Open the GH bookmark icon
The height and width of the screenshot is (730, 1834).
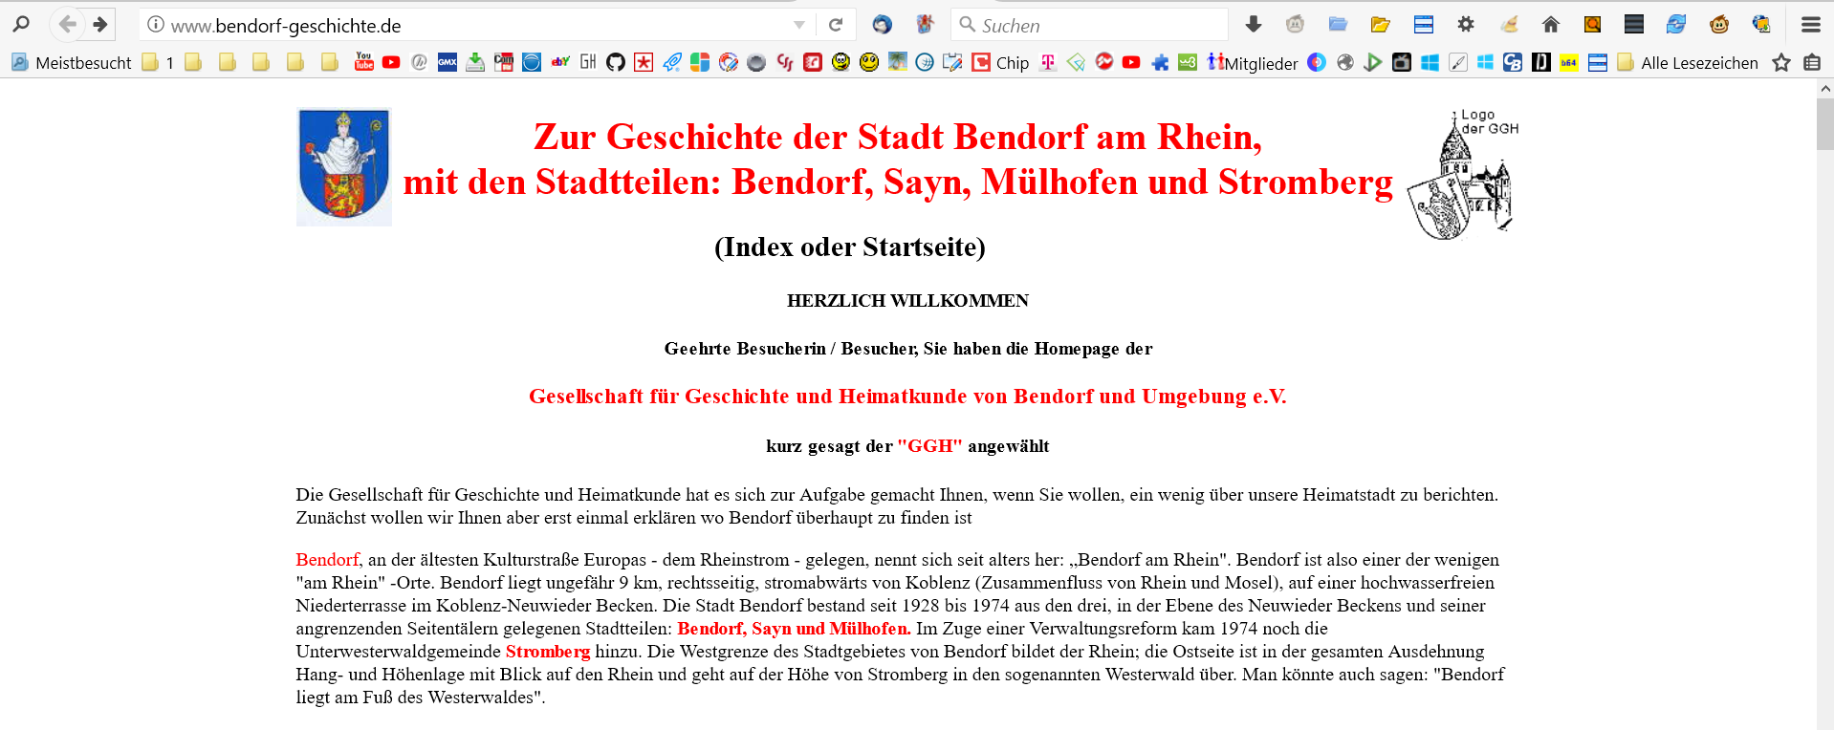coord(588,62)
